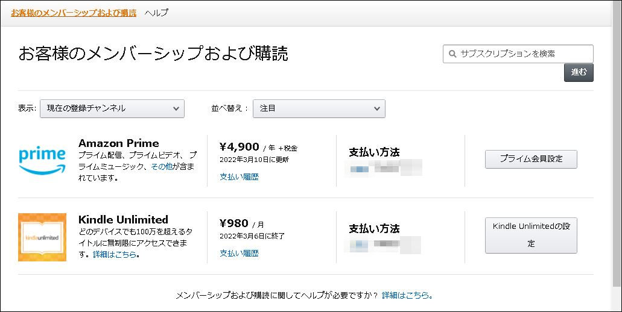Screen dimensions: 622x312
Task: Click the Amazon Prime subscription title
Action: click(x=119, y=143)
